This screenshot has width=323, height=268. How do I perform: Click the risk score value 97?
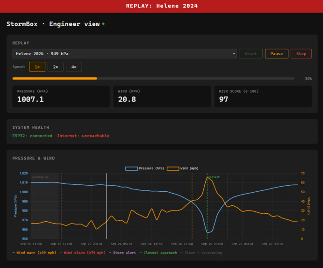coord(223,99)
